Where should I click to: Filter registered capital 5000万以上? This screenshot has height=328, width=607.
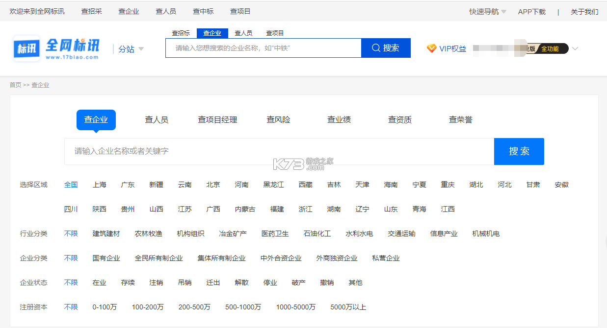(x=348, y=307)
